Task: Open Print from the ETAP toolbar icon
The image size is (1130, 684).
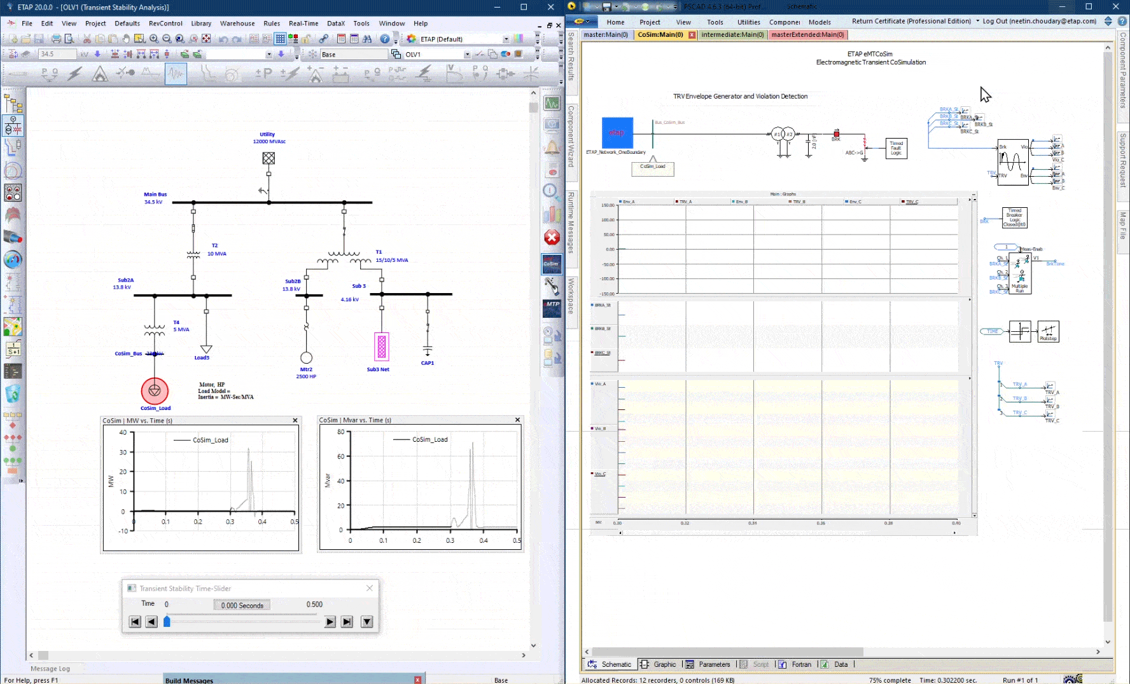Action: click(x=57, y=38)
